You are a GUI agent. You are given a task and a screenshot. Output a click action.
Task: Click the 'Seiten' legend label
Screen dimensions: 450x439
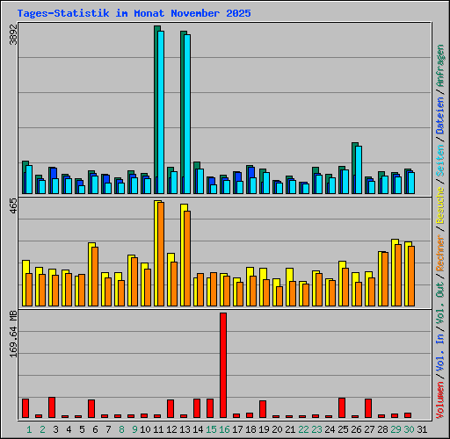click(x=440, y=161)
